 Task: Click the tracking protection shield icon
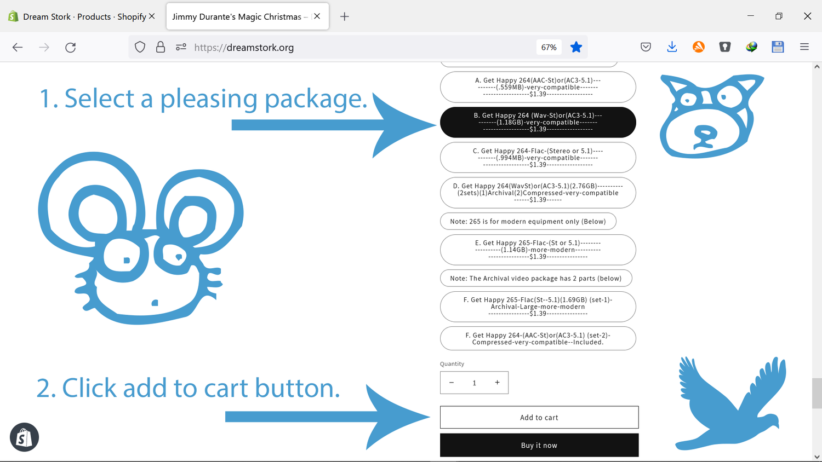click(x=140, y=48)
